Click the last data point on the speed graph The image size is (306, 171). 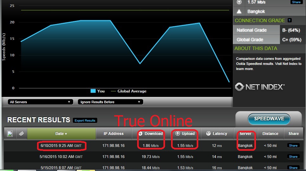229,82
